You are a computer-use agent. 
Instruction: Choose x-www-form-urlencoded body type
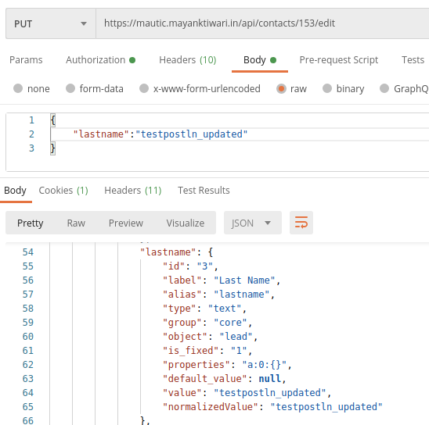coord(200,89)
